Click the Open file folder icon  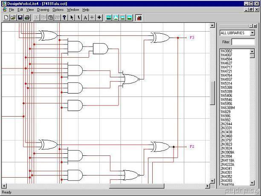13,18
